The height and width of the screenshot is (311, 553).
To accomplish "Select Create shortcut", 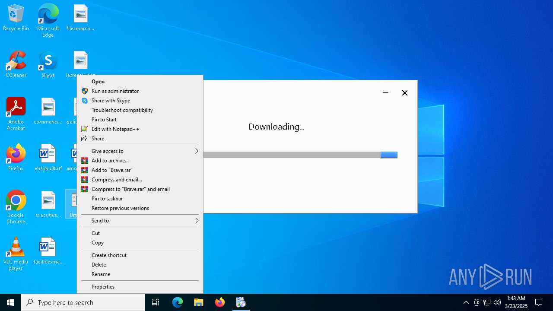I will pos(140,255).
